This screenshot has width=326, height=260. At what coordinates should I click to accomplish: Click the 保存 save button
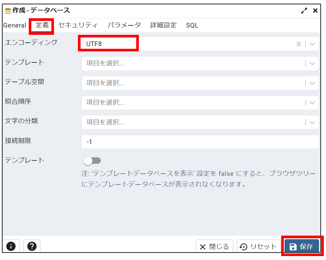coord(302,246)
